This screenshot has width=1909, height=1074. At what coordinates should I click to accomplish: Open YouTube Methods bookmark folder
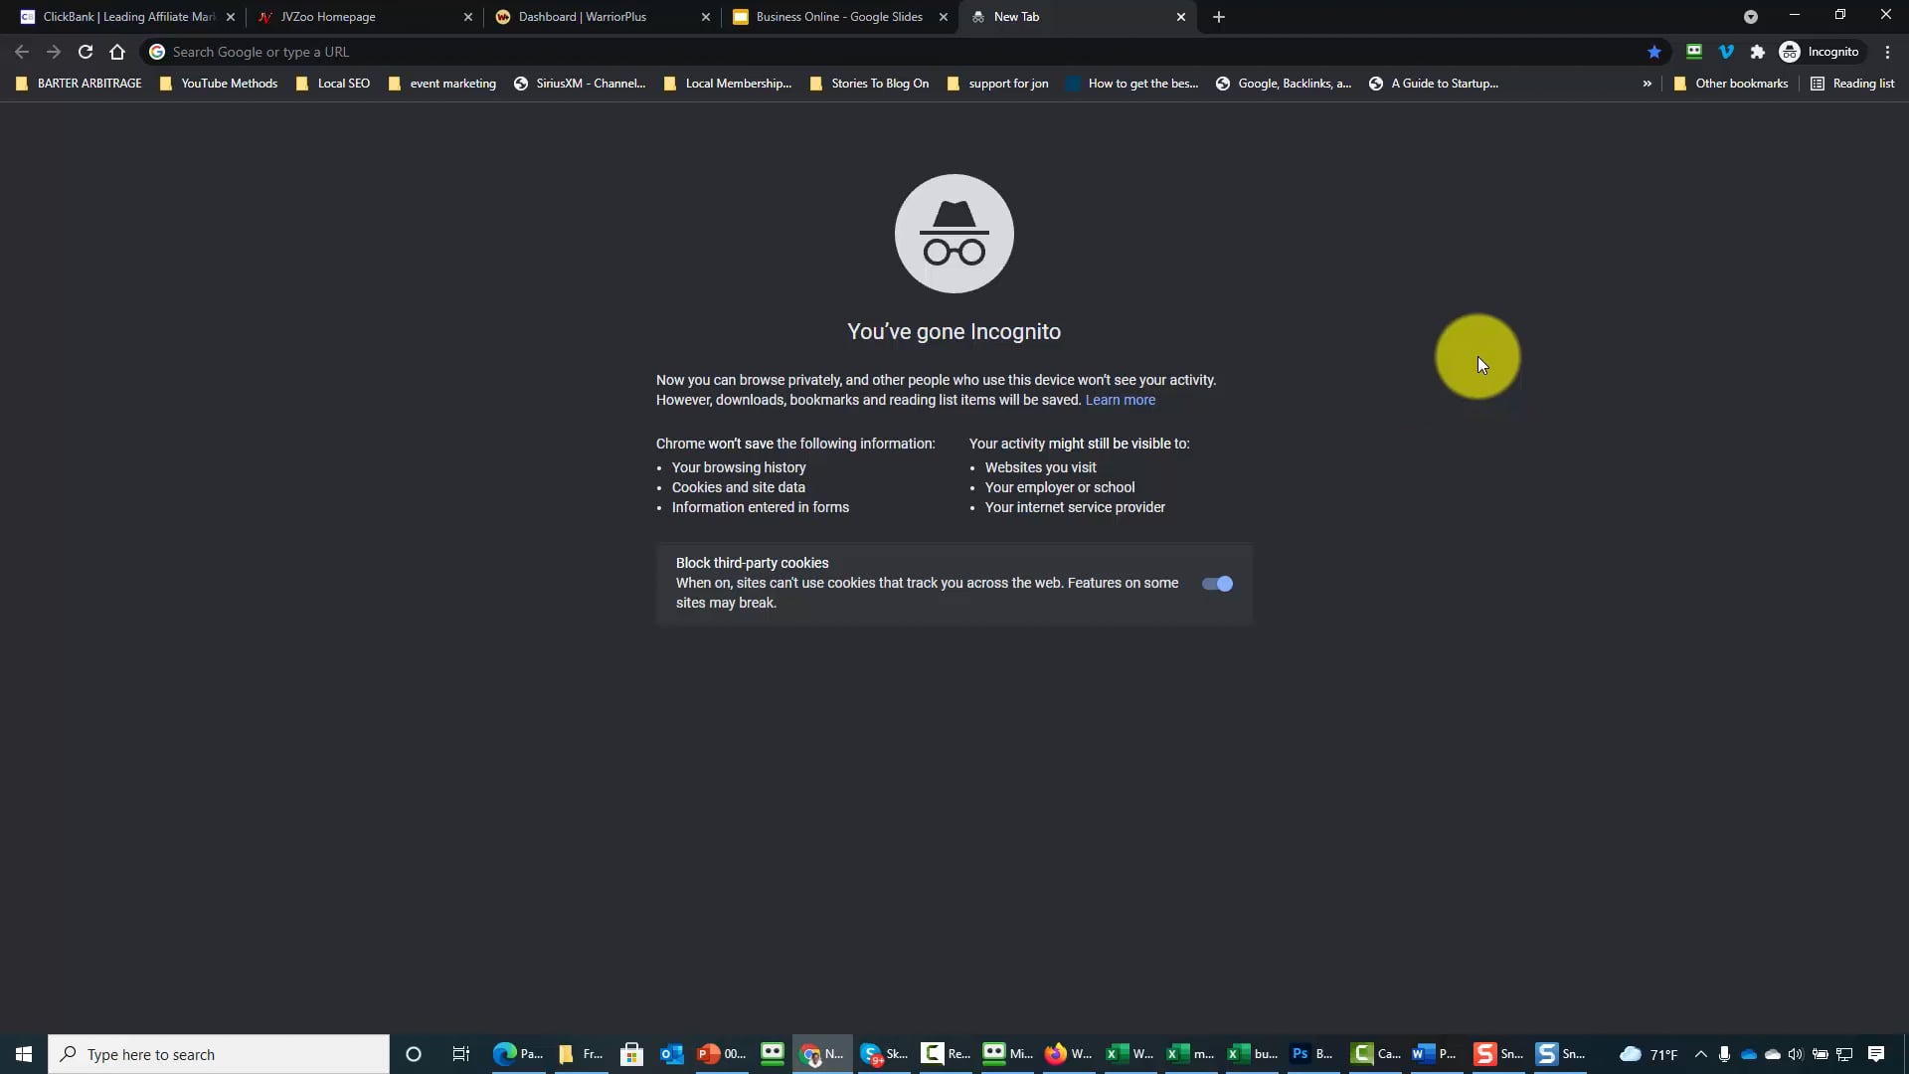pyautogui.click(x=219, y=84)
